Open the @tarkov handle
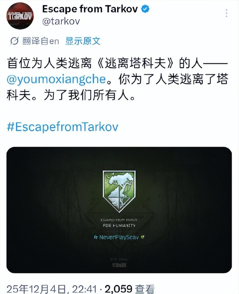 coord(61,21)
